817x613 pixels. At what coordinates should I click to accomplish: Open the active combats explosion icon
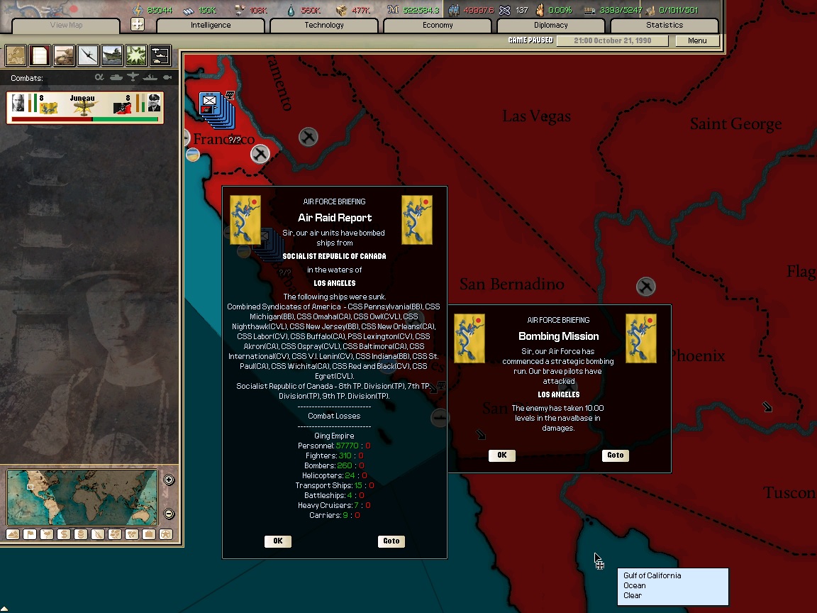pos(136,55)
